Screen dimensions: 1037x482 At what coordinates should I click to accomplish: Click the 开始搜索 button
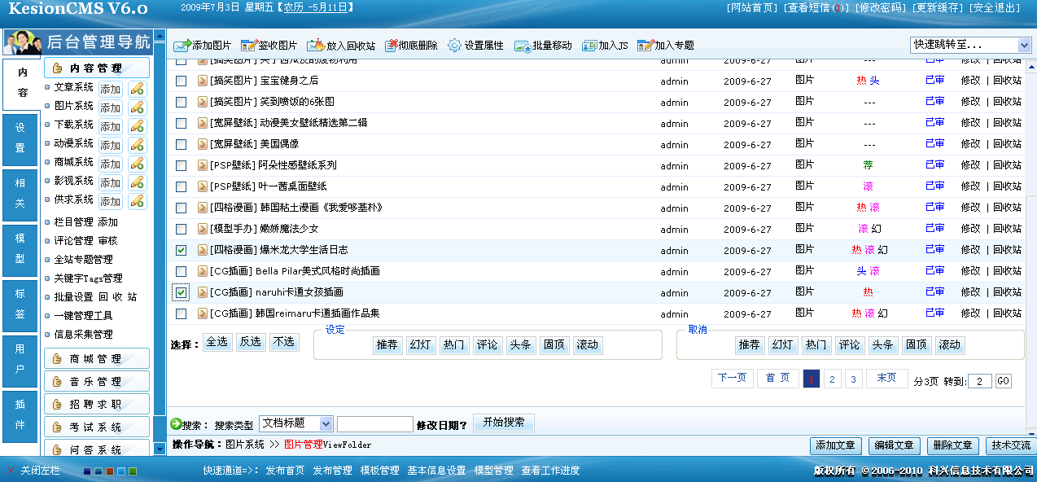(x=503, y=423)
